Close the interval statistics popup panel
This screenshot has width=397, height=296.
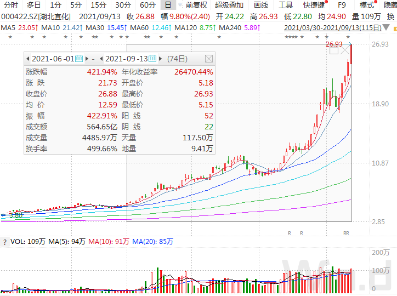(x=208, y=59)
